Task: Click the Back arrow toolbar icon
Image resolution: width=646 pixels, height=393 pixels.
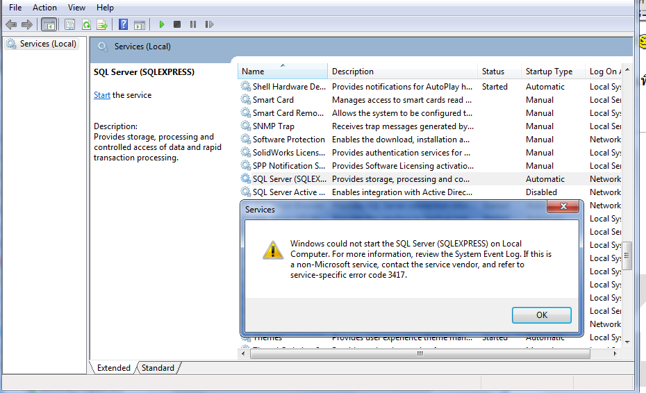Action: point(11,25)
